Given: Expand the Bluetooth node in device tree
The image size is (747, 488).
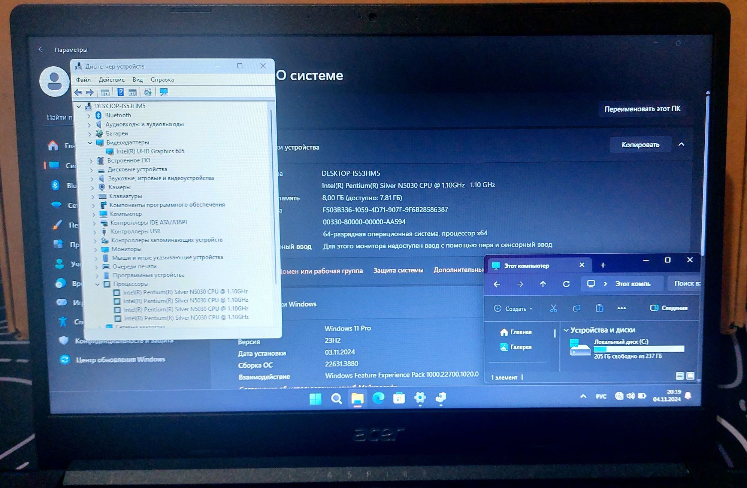Looking at the screenshot, I should click(89, 116).
